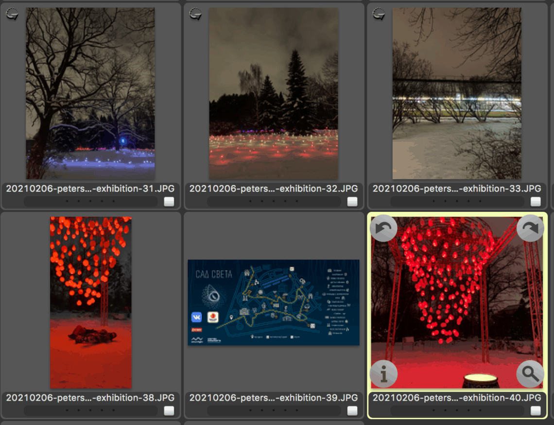Open the info panel for exhibition-40
Viewport: 554px width, 425px height.
(x=383, y=374)
